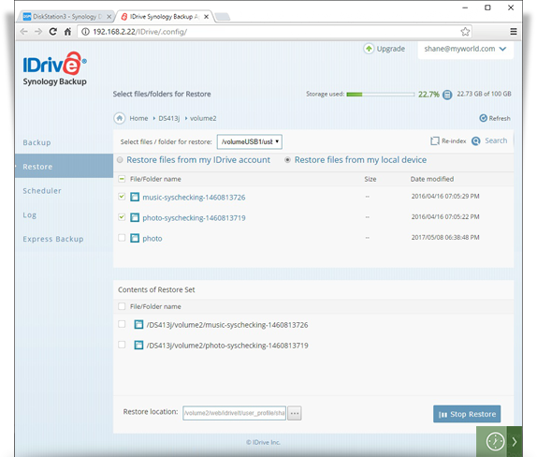The width and height of the screenshot is (537, 457).
Task: Switch to the DiskStation3 - Synology browser tab
Action: [66, 17]
